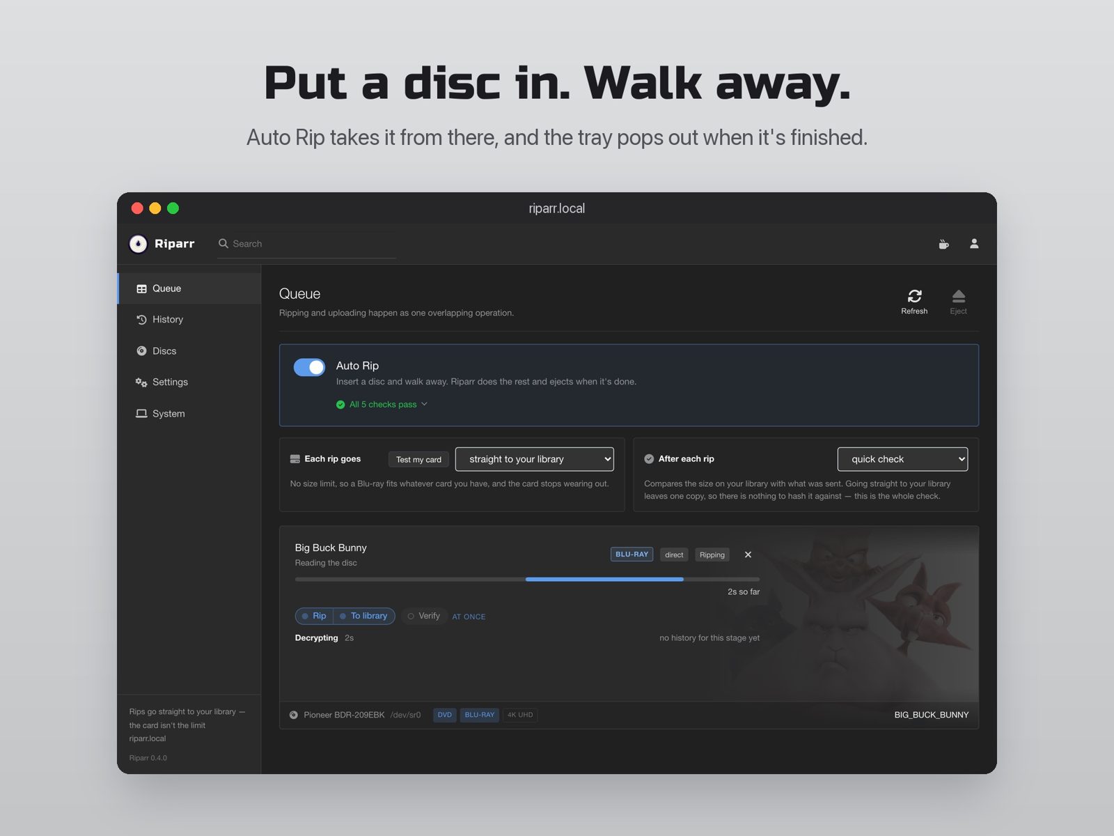Open the Settings page in sidebar
Image resolution: width=1114 pixels, height=836 pixels.
[x=189, y=382]
